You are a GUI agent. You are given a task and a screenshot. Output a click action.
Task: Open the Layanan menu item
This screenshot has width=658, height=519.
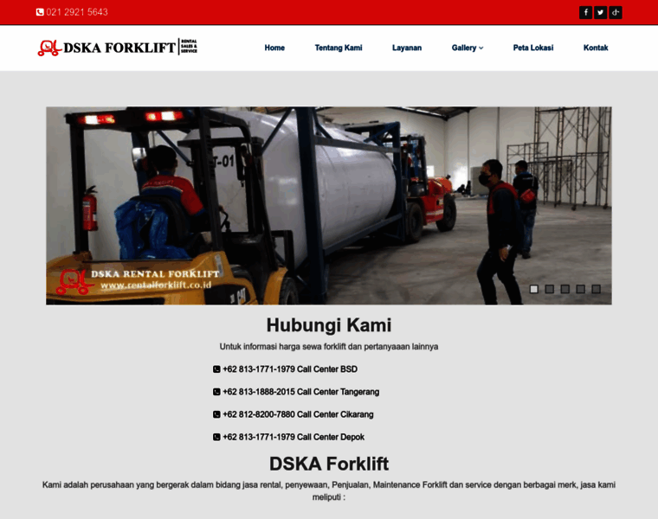(407, 48)
